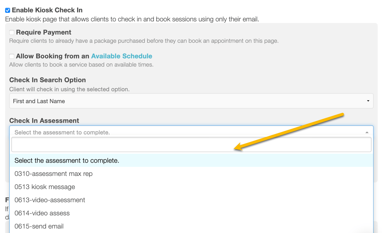Tick the Require Payment checkbox
This screenshot has width=382, height=233.
[12, 32]
